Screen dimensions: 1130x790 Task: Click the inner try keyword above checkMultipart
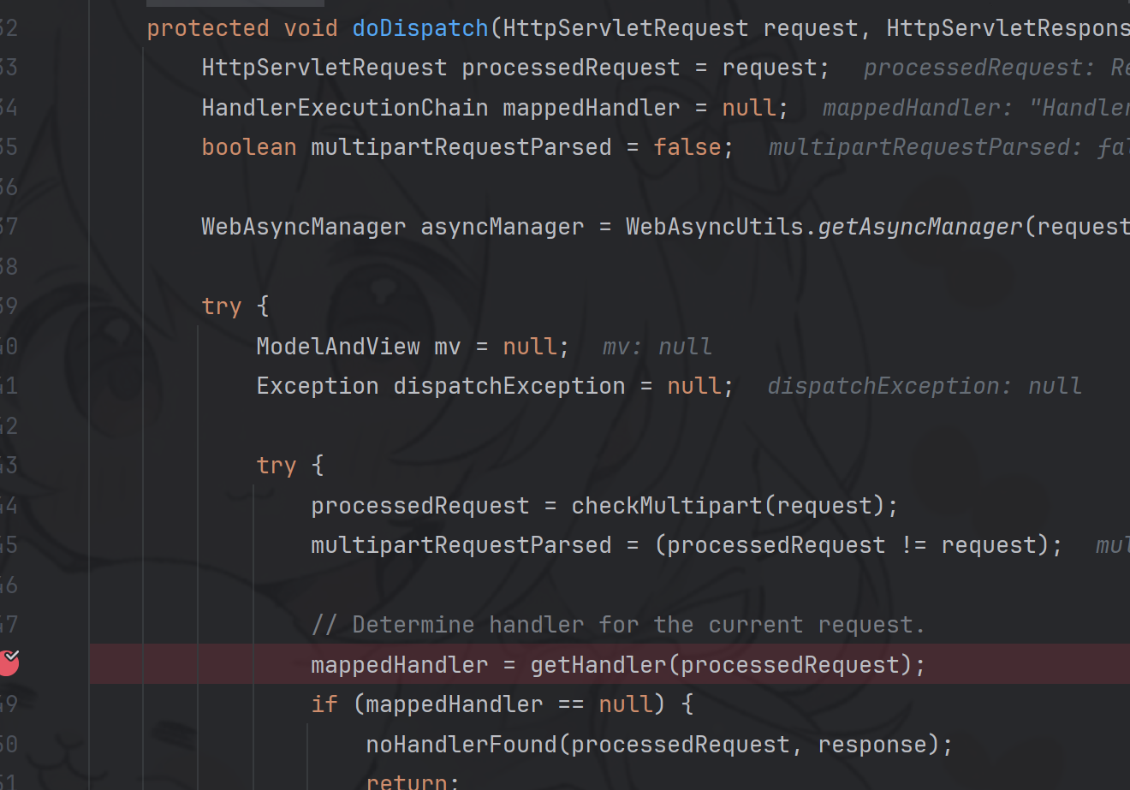276,466
